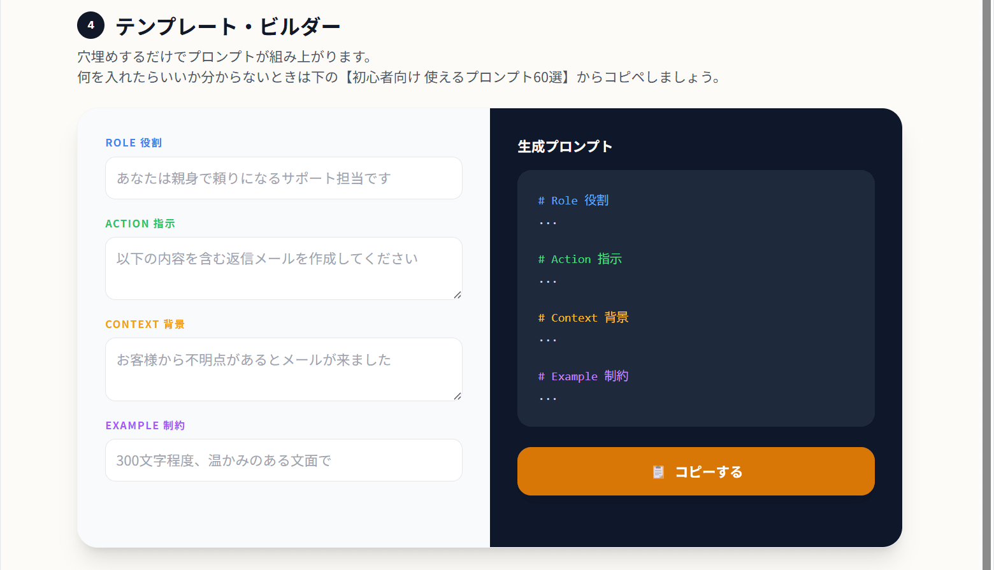This screenshot has height=570, width=994.
Task: Click the '# Example 制約' line in generated prompt
Action: (x=583, y=376)
